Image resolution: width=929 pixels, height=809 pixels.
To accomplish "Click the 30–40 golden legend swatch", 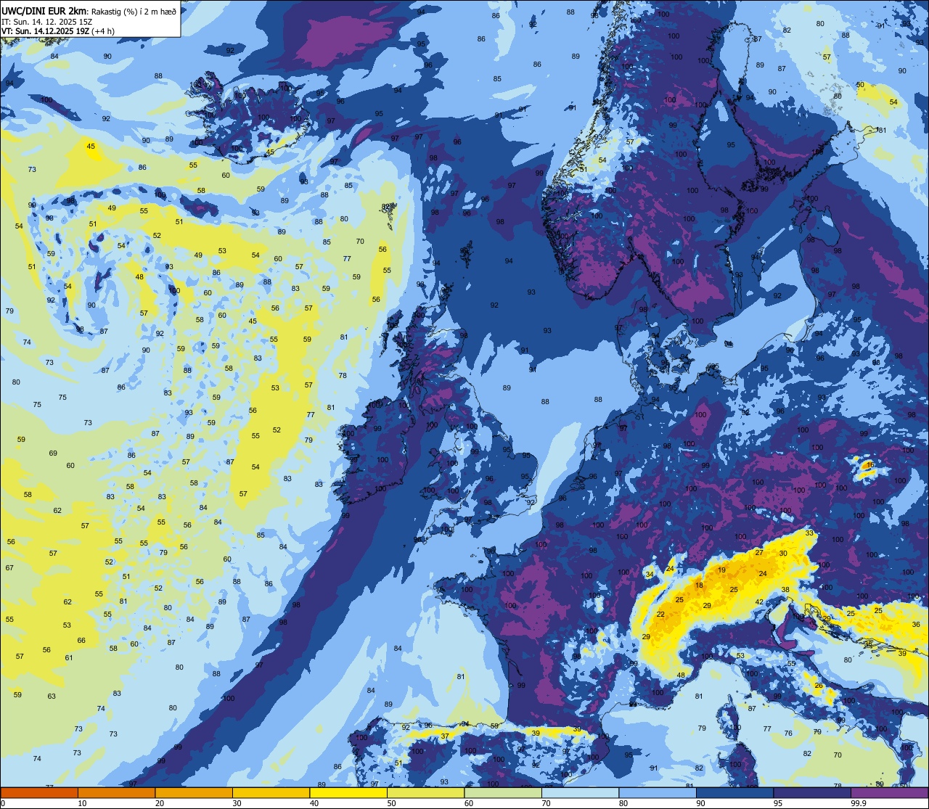I will tap(271, 792).
